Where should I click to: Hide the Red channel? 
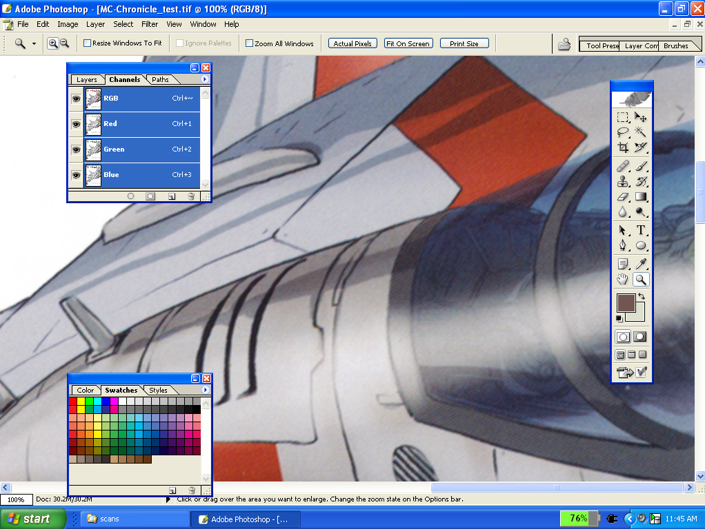(x=77, y=124)
